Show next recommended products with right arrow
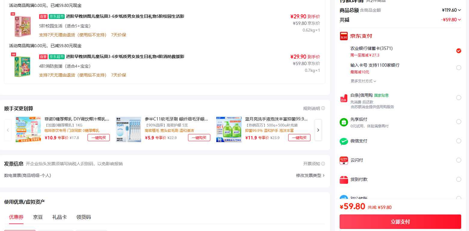The height and width of the screenshot is (231, 469). click(318, 130)
